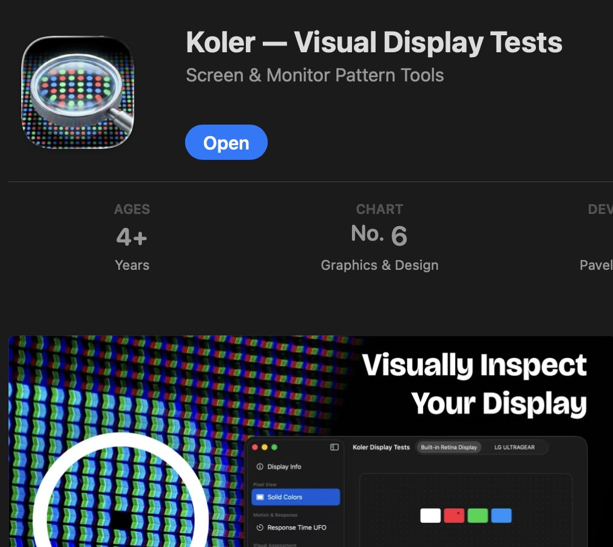Click the Pavel developer name

[x=596, y=265]
